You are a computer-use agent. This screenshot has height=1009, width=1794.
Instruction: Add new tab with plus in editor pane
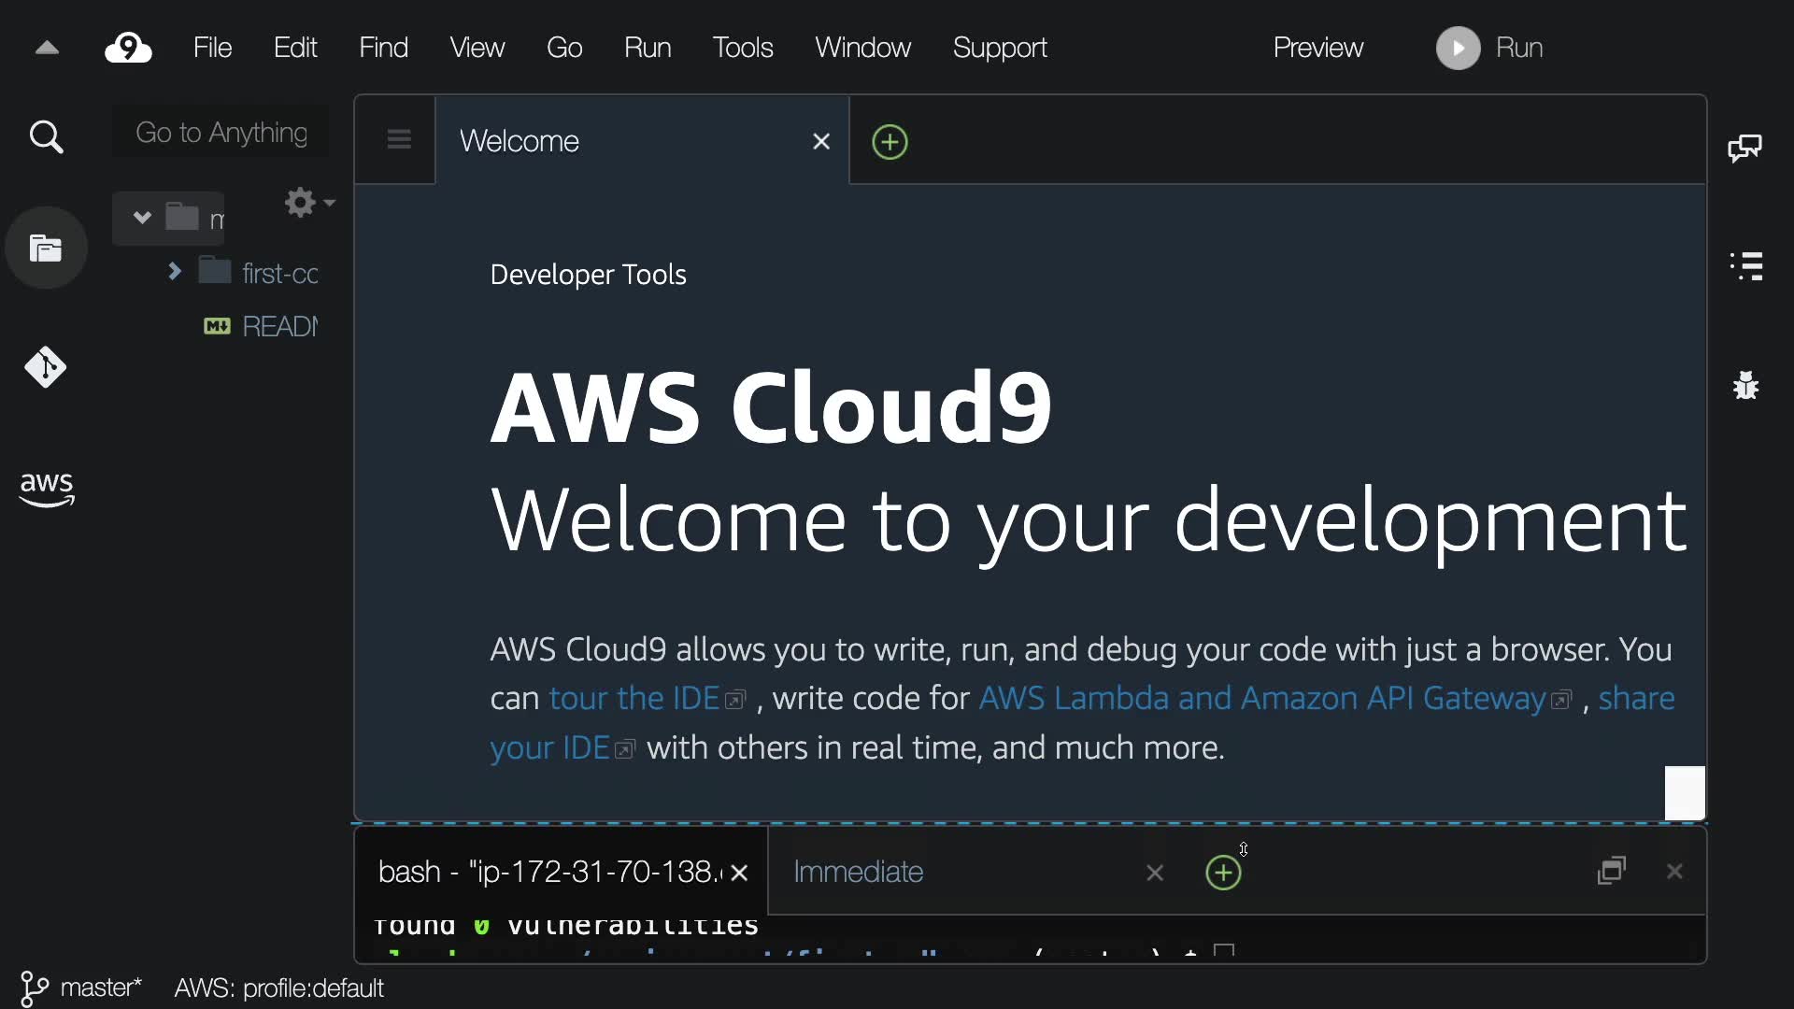pos(890,142)
